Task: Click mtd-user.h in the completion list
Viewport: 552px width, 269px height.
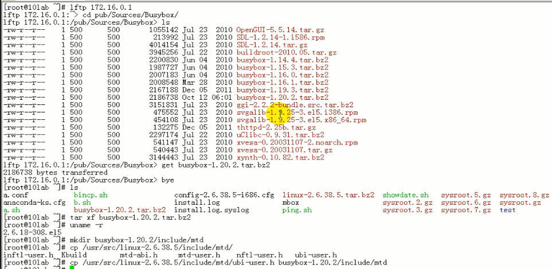Action: point(199,255)
